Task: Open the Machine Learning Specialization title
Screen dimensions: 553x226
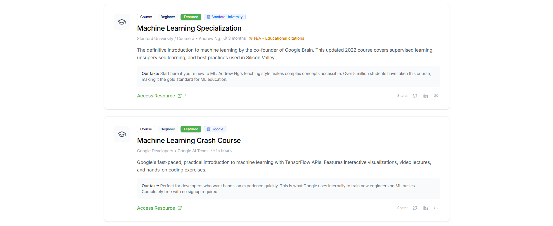Action: coord(189,28)
